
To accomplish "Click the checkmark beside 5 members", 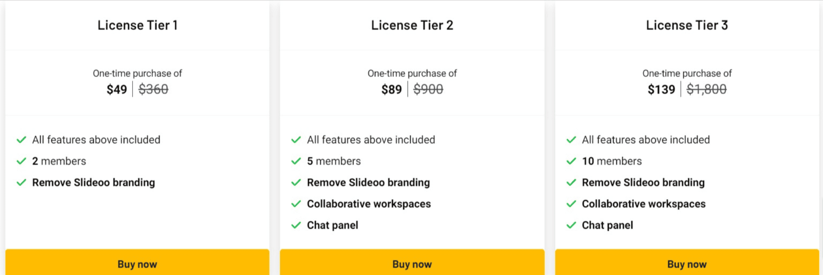I will point(296,161).
